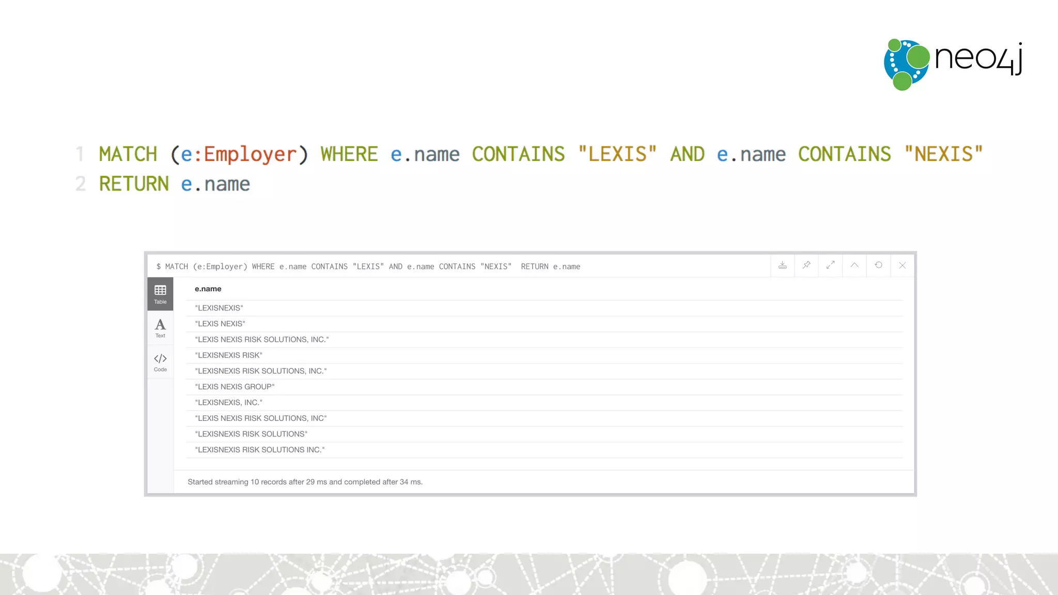The height and width of the screenshot is (595, 1058).
Task: Collapse the result frame with the chevron
Action: pos(854,265)
